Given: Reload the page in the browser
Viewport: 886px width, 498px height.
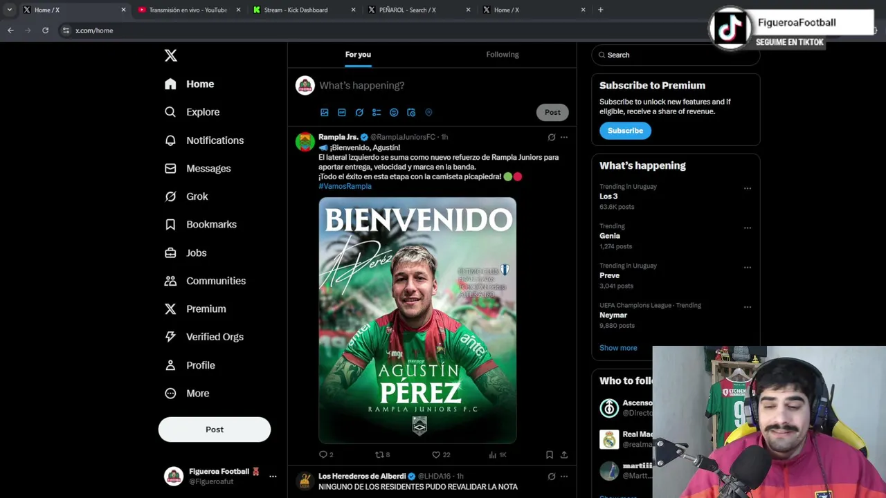Looking at the screenshot, I should click(x=45, y=30).
